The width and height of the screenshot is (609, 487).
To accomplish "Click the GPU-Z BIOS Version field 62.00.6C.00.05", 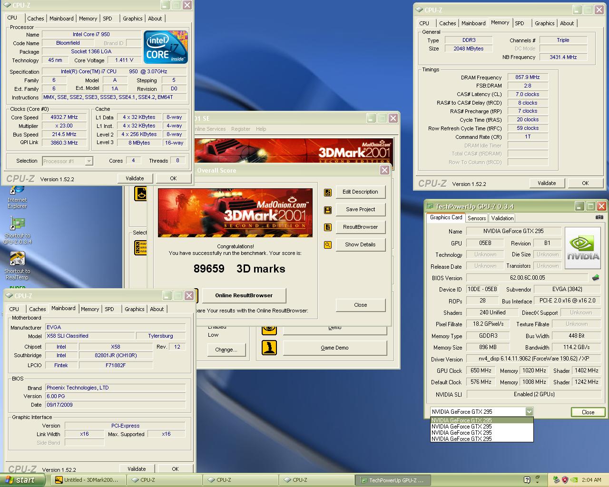I will (x=527, y=278).
